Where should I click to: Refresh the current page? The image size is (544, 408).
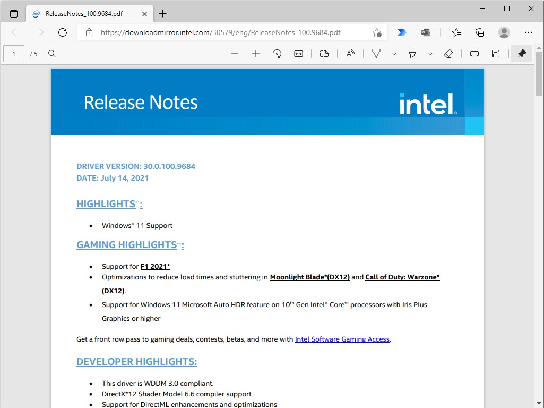tap(63, 32)
